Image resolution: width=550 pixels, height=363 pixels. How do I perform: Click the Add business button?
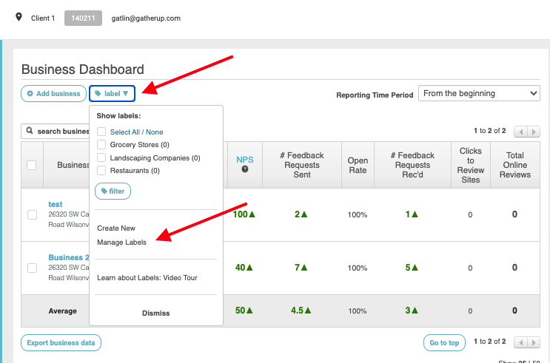point(52,94)
